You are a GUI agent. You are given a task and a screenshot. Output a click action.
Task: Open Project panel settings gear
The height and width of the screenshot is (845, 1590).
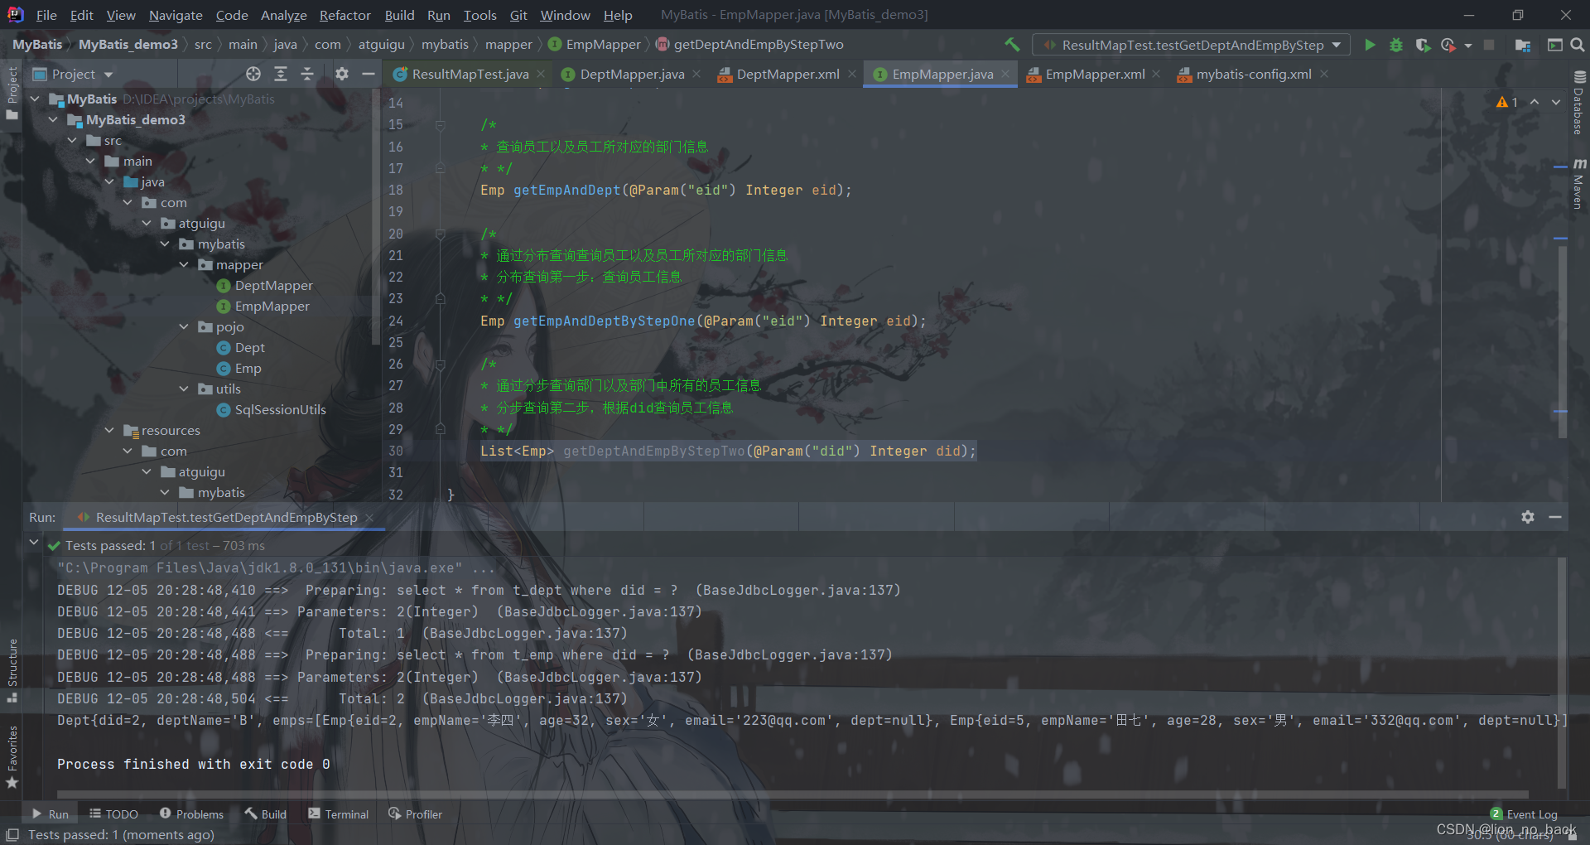pyautogui.click(x=342, y=75)
